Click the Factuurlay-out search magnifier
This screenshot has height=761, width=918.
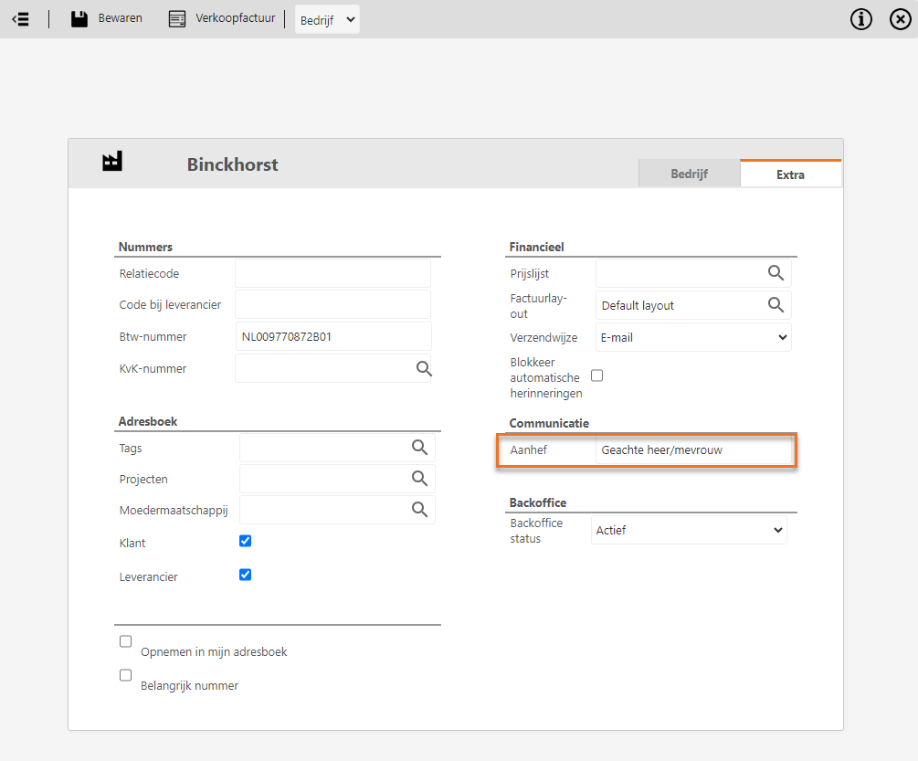point(776,304)
